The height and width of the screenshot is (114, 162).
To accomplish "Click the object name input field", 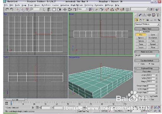I will pyautogui.click(x=145, y=56).
